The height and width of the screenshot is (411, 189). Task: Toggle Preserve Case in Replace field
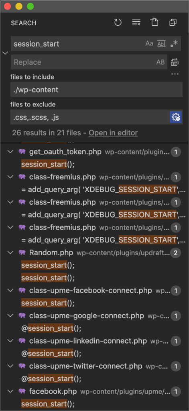coord(161,62)
